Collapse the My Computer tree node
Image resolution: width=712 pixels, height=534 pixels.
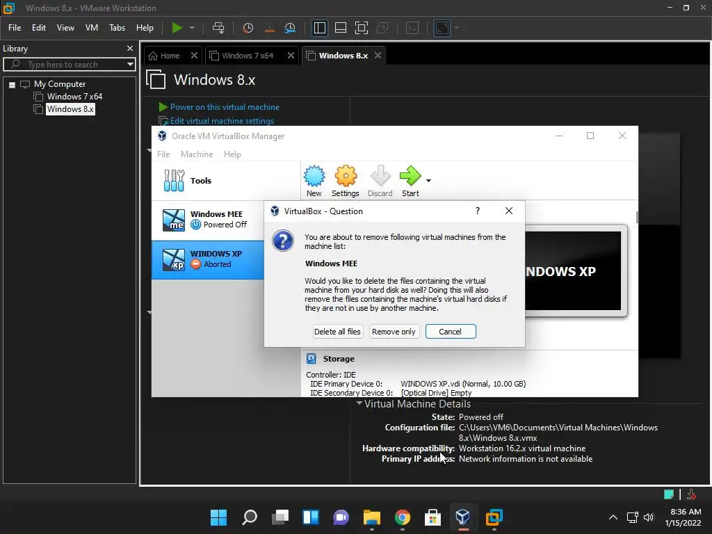point(13,84)
